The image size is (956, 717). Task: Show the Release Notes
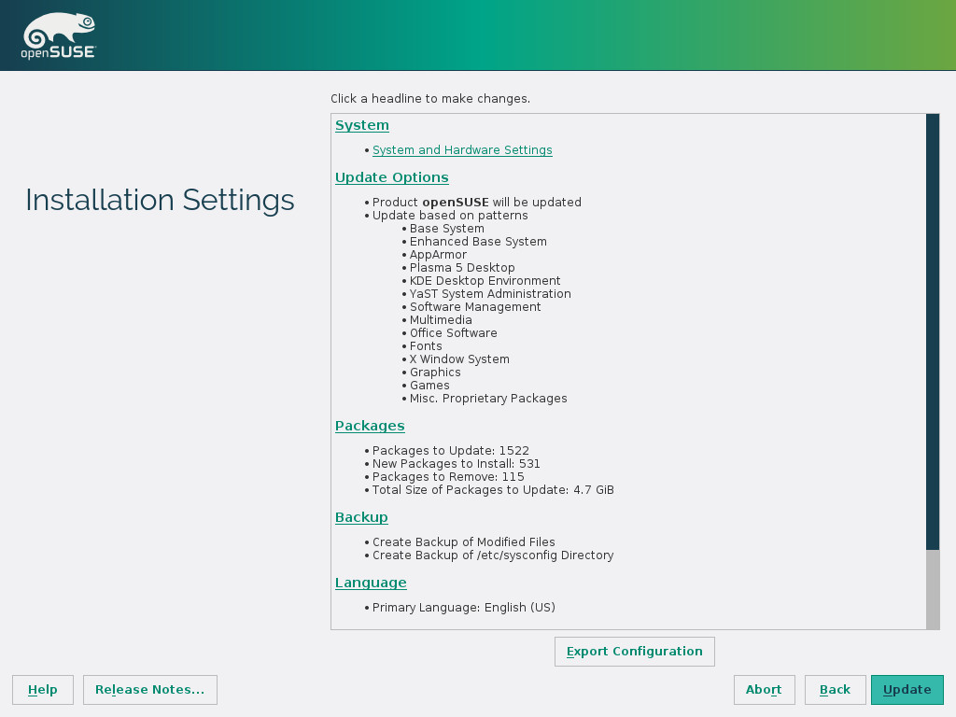[150, 690]
